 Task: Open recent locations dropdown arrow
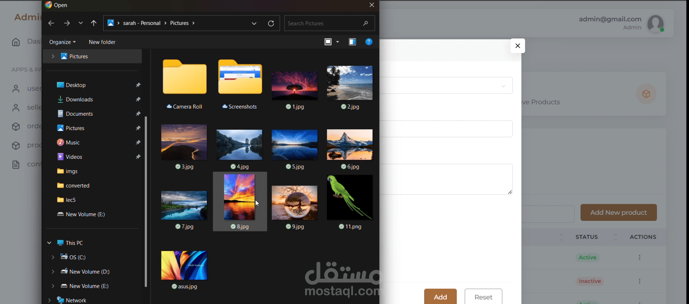pos(81,23)
